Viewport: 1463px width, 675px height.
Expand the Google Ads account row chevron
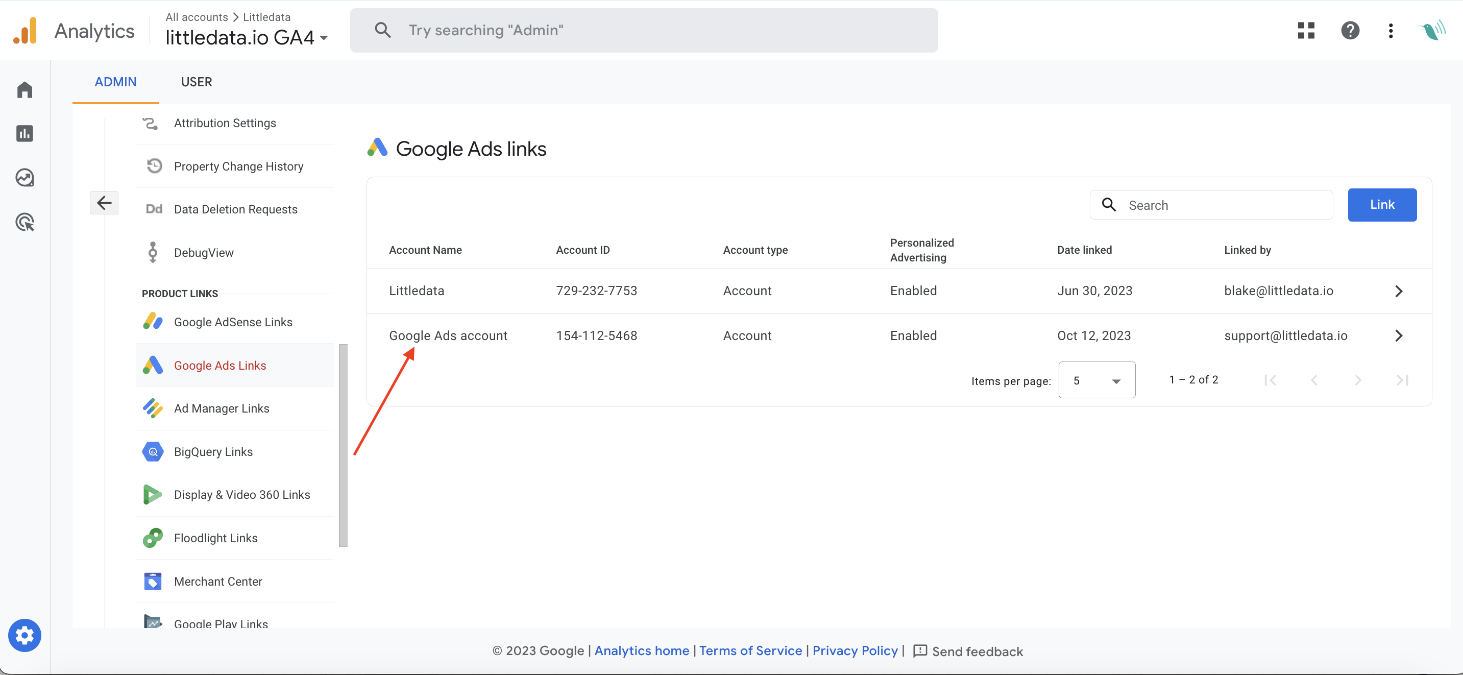point(1398,336)
